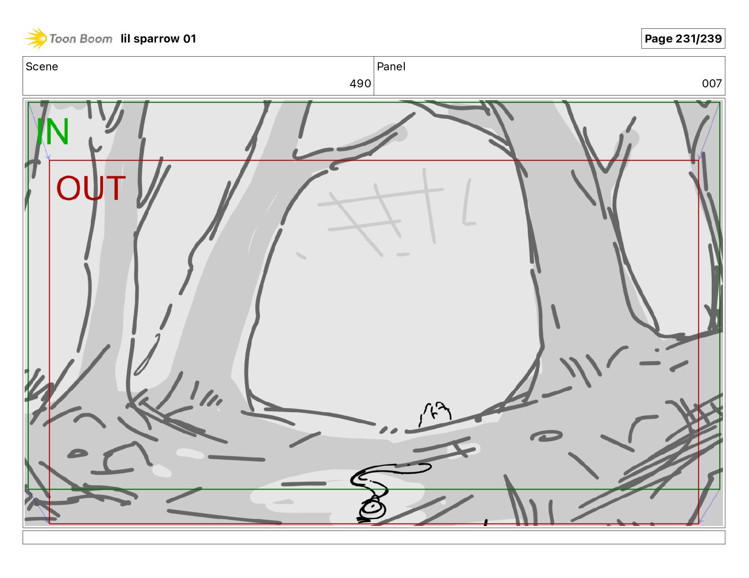Click the blue camera arrow at bottom left

39,506
